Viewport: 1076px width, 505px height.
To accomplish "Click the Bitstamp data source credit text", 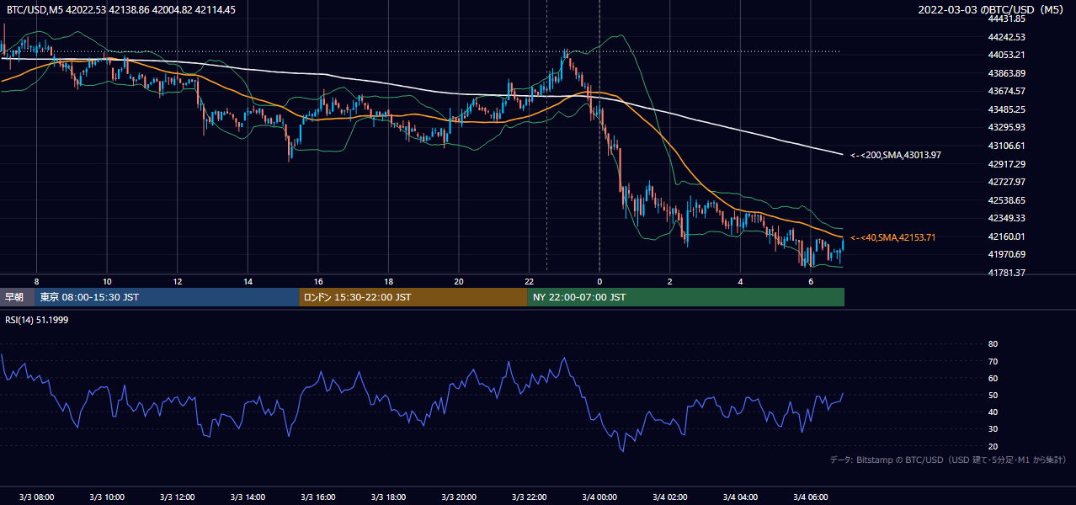I will [949, 460].
